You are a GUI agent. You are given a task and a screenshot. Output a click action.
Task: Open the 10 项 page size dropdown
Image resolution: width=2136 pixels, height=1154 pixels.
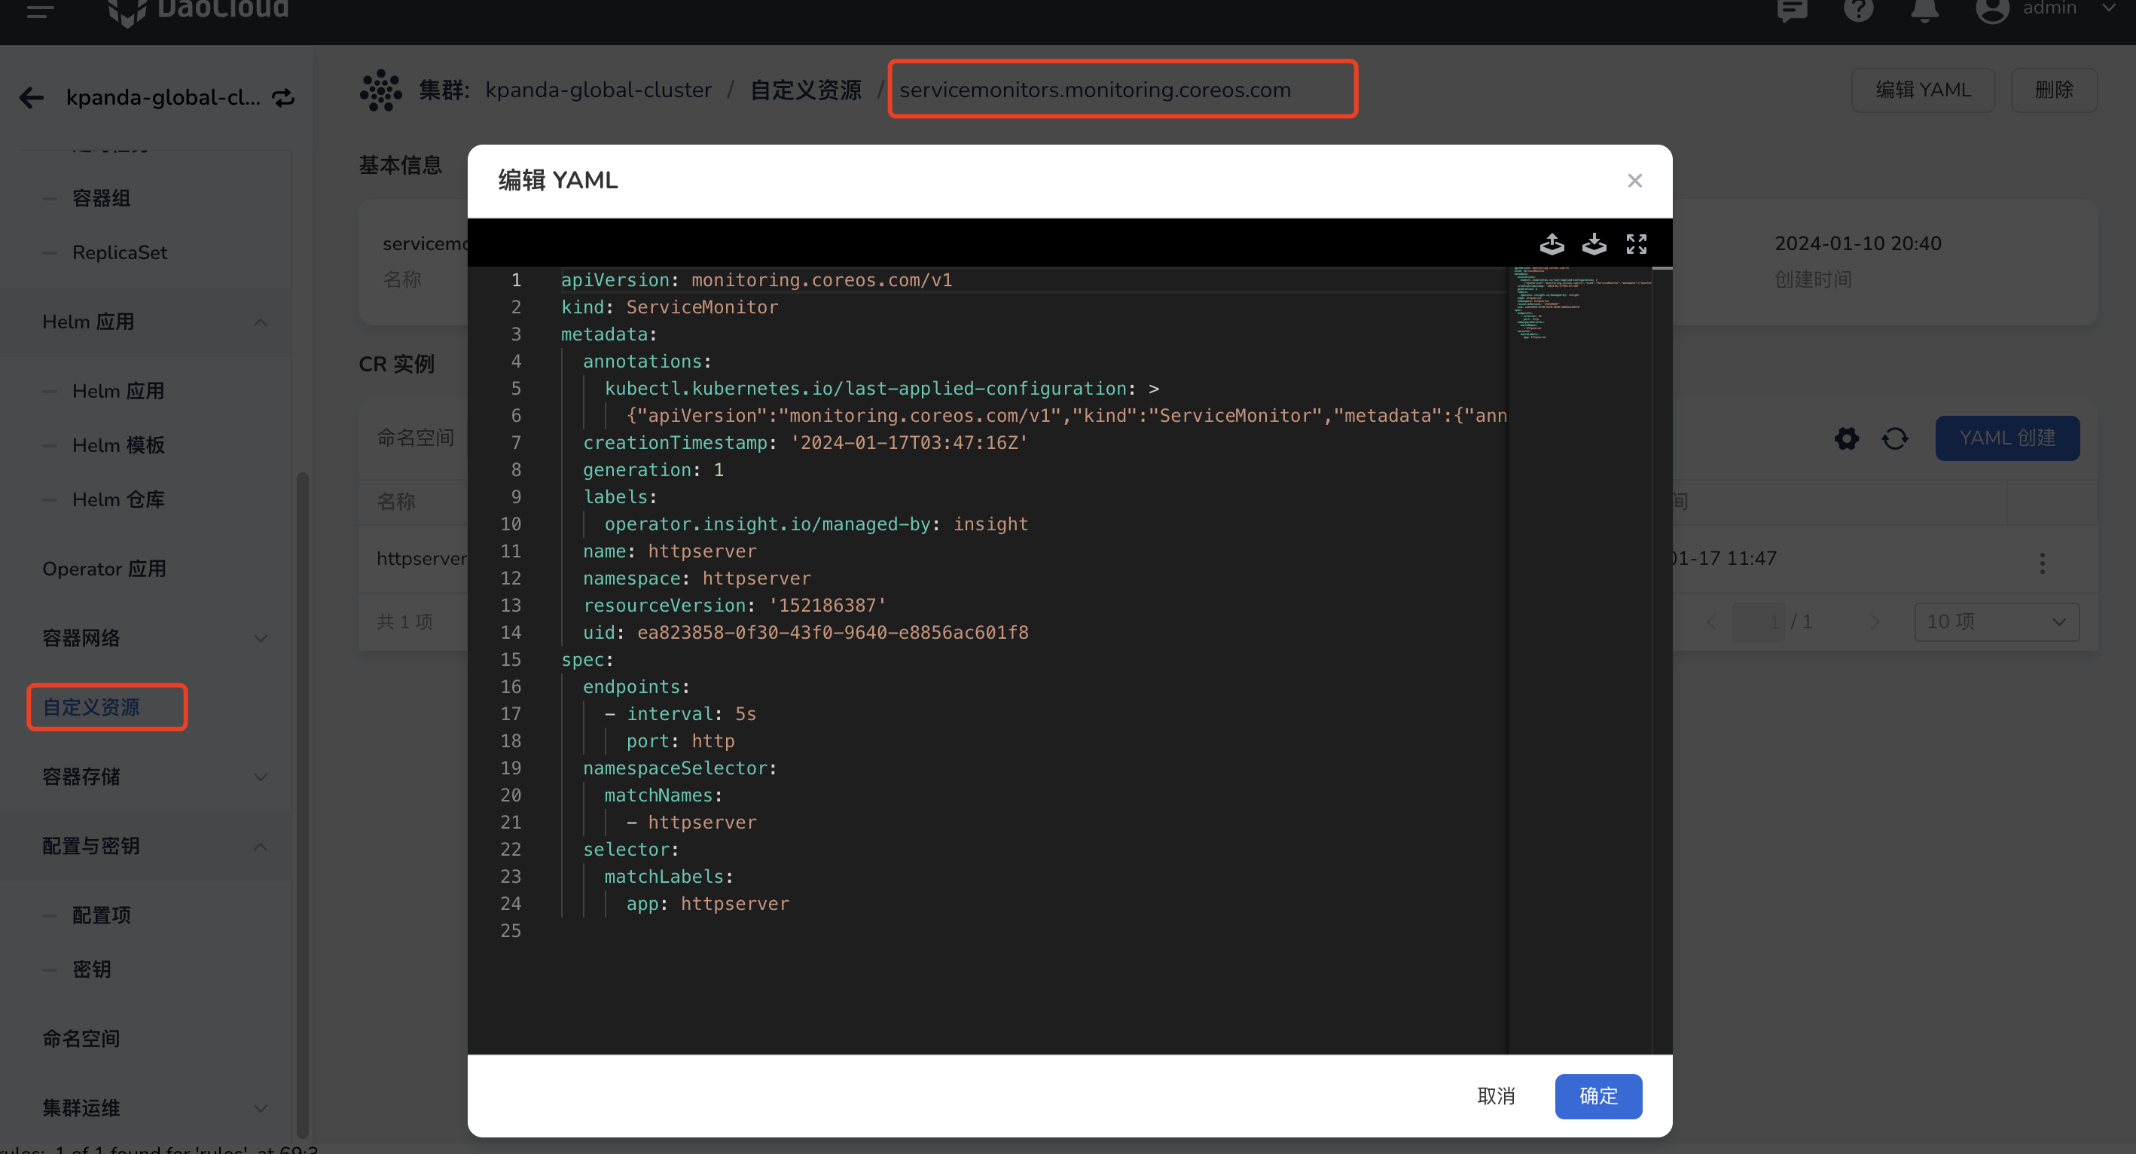(1995, 621)
